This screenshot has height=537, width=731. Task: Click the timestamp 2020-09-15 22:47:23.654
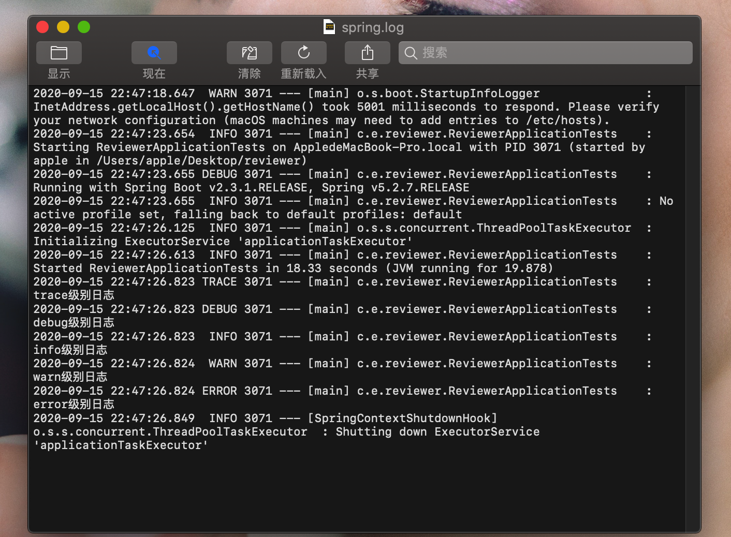(114, 134)
